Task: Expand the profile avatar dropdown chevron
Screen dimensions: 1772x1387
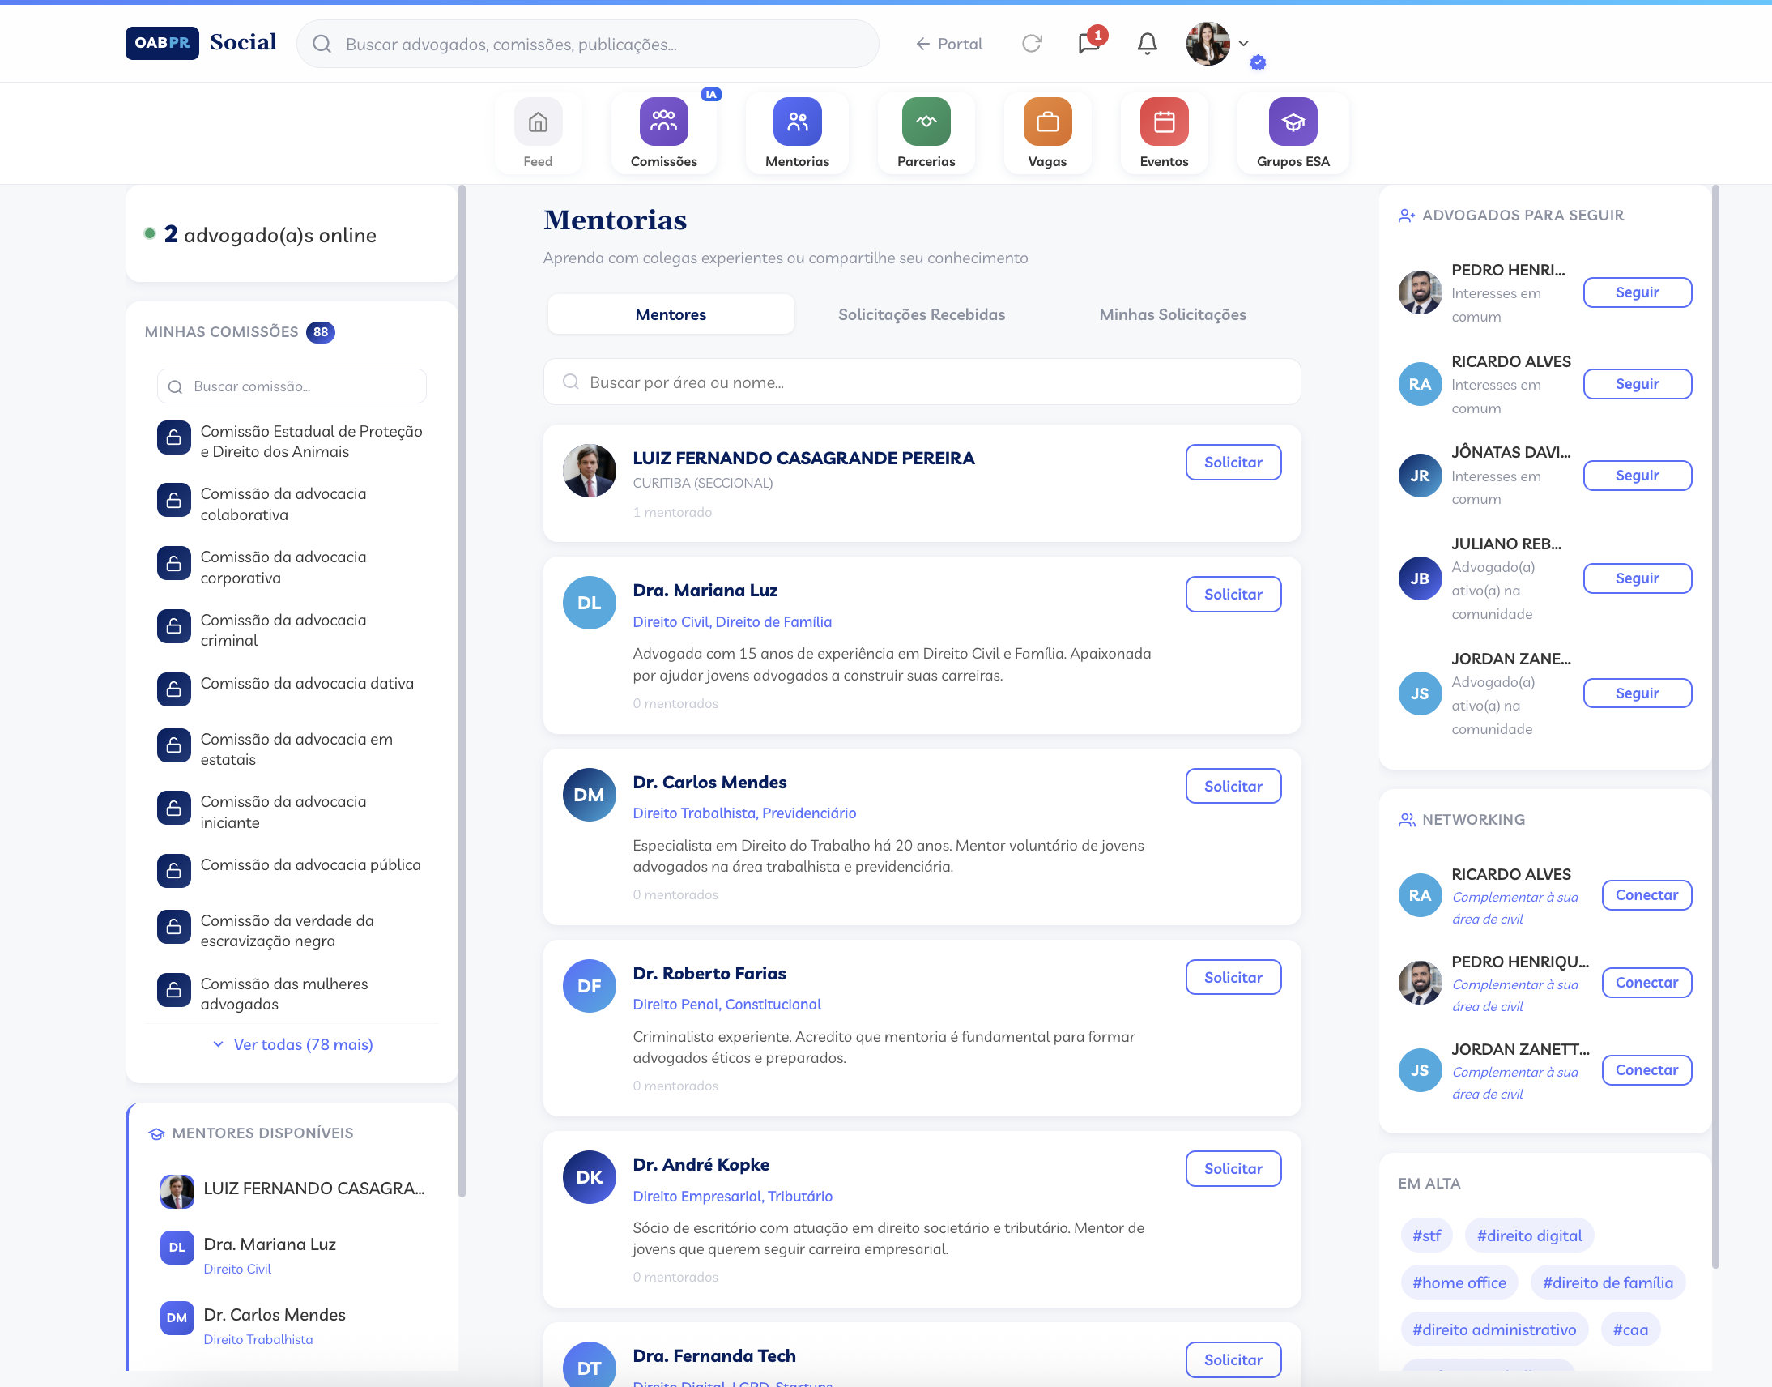Action: [x=1243, y=44]
